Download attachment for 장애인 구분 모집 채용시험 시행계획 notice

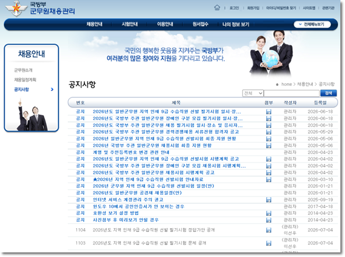point(269,166)
